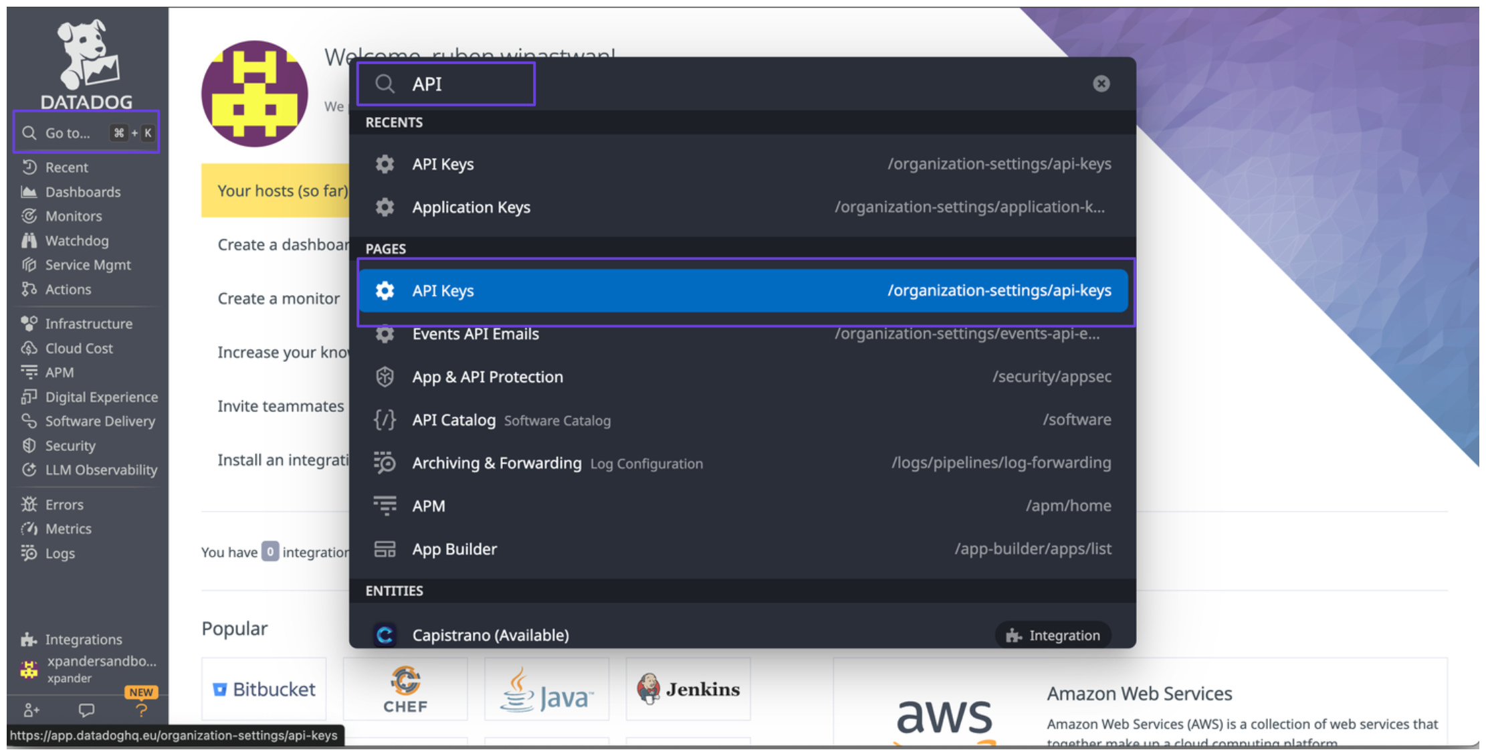The height and width of the screenshot is (756, 1486).
Task: Expand the Infrastructure sidebar menu
Action: tap(88, 324)
